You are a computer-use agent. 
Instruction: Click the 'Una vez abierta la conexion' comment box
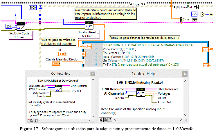pyautogui.click(x=105, y=14)
